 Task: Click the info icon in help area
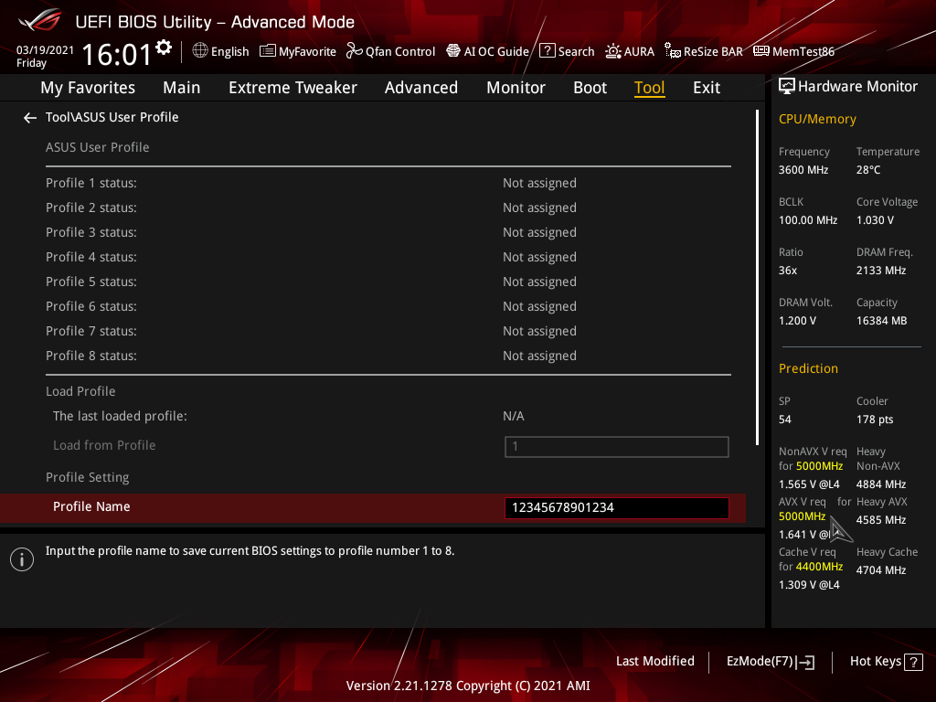(x=22, y=559)
